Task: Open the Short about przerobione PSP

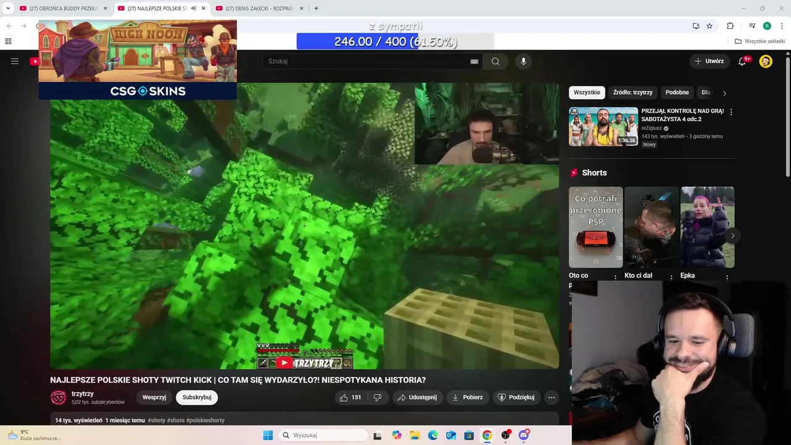Action: (596, 227)
